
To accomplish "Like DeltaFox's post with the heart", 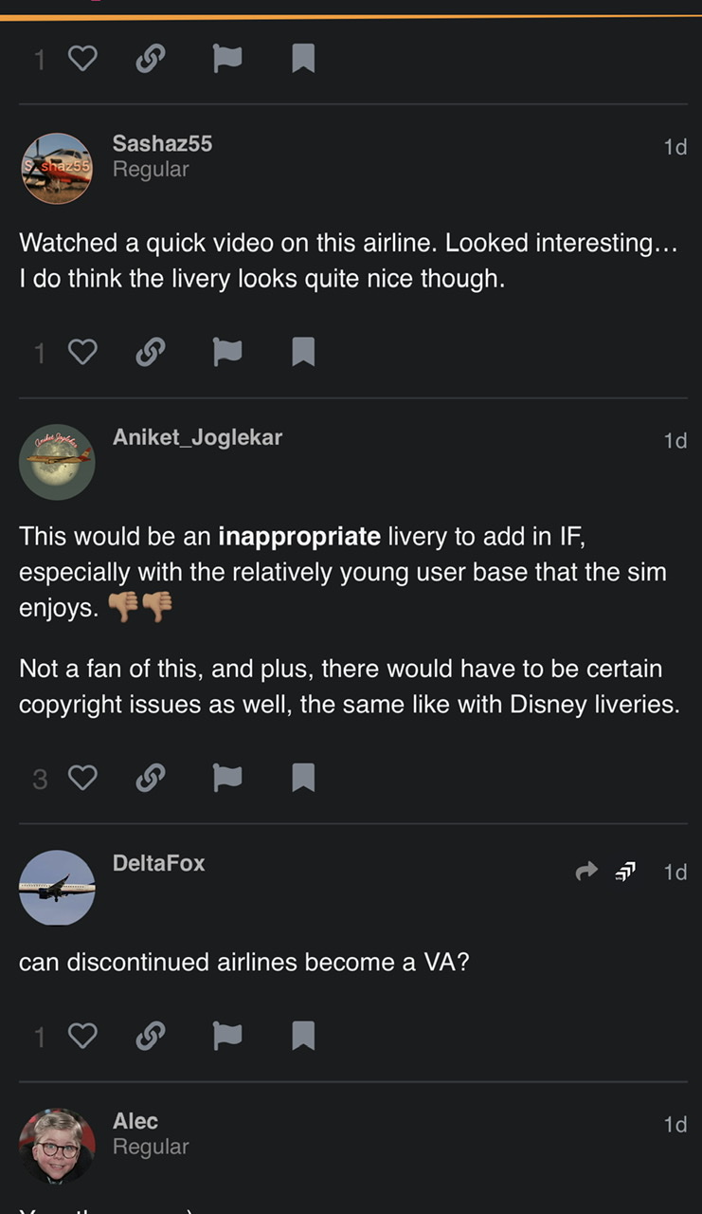I will (82, 1036).
